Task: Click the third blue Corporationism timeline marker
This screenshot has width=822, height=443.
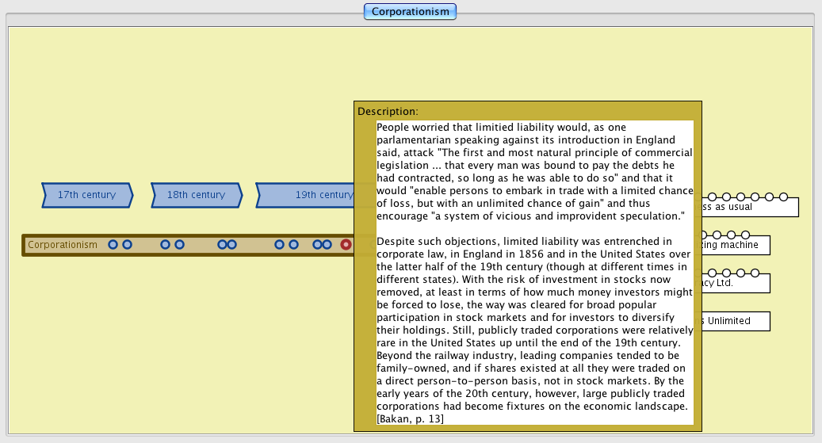Action: [165, 245]
